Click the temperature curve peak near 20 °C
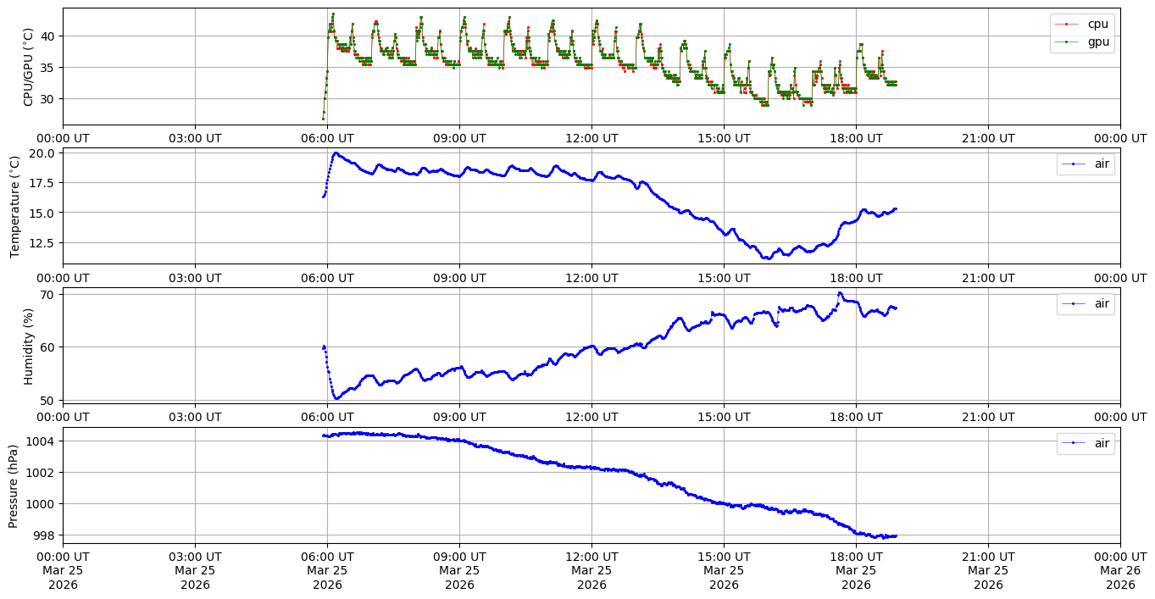The width and height of the screenshot is (1155, 599). pos(336,153)
